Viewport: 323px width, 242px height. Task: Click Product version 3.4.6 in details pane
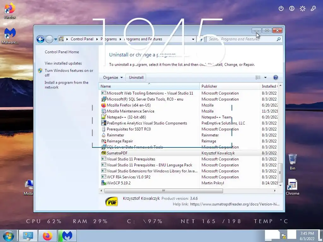click(x=179, y=199)
